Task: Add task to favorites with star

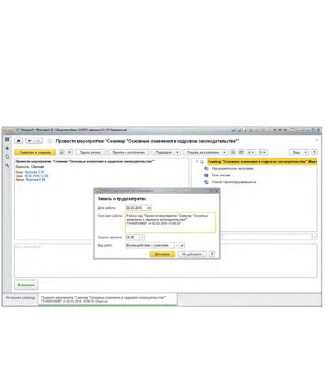Action: (x=50, y=141)
